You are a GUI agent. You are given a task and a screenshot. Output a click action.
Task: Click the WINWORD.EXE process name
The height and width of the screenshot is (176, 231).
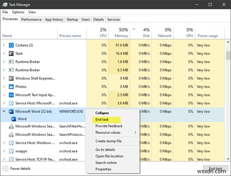pyautogui.click(x=71, y=111)
